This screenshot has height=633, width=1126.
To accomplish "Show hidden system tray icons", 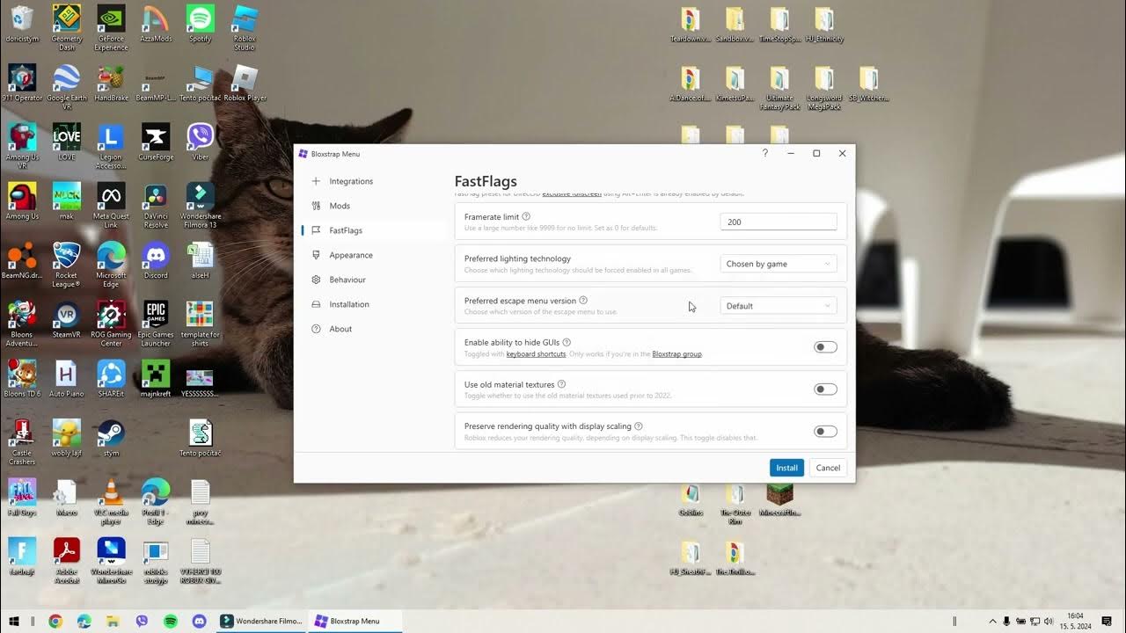I will pyautogui.click(x=993, y=621).
